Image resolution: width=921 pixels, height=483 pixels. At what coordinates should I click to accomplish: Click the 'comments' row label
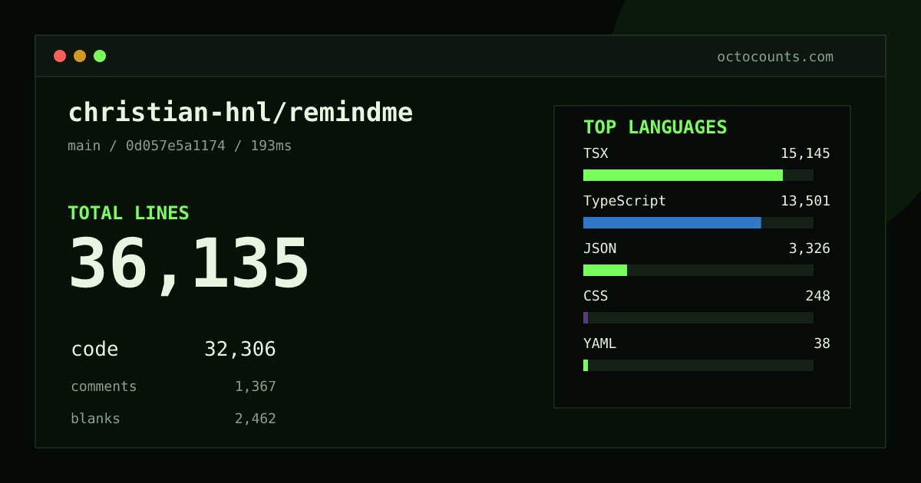(104, 386)
